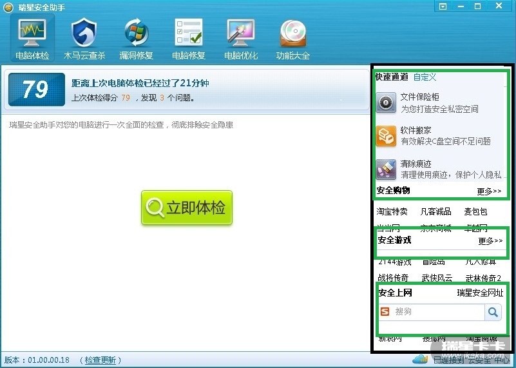Image resolution: width=516 pixels, height=368 pixels.
Task: Click the 文件保险柜 safe icon
Action: [386, 103]
